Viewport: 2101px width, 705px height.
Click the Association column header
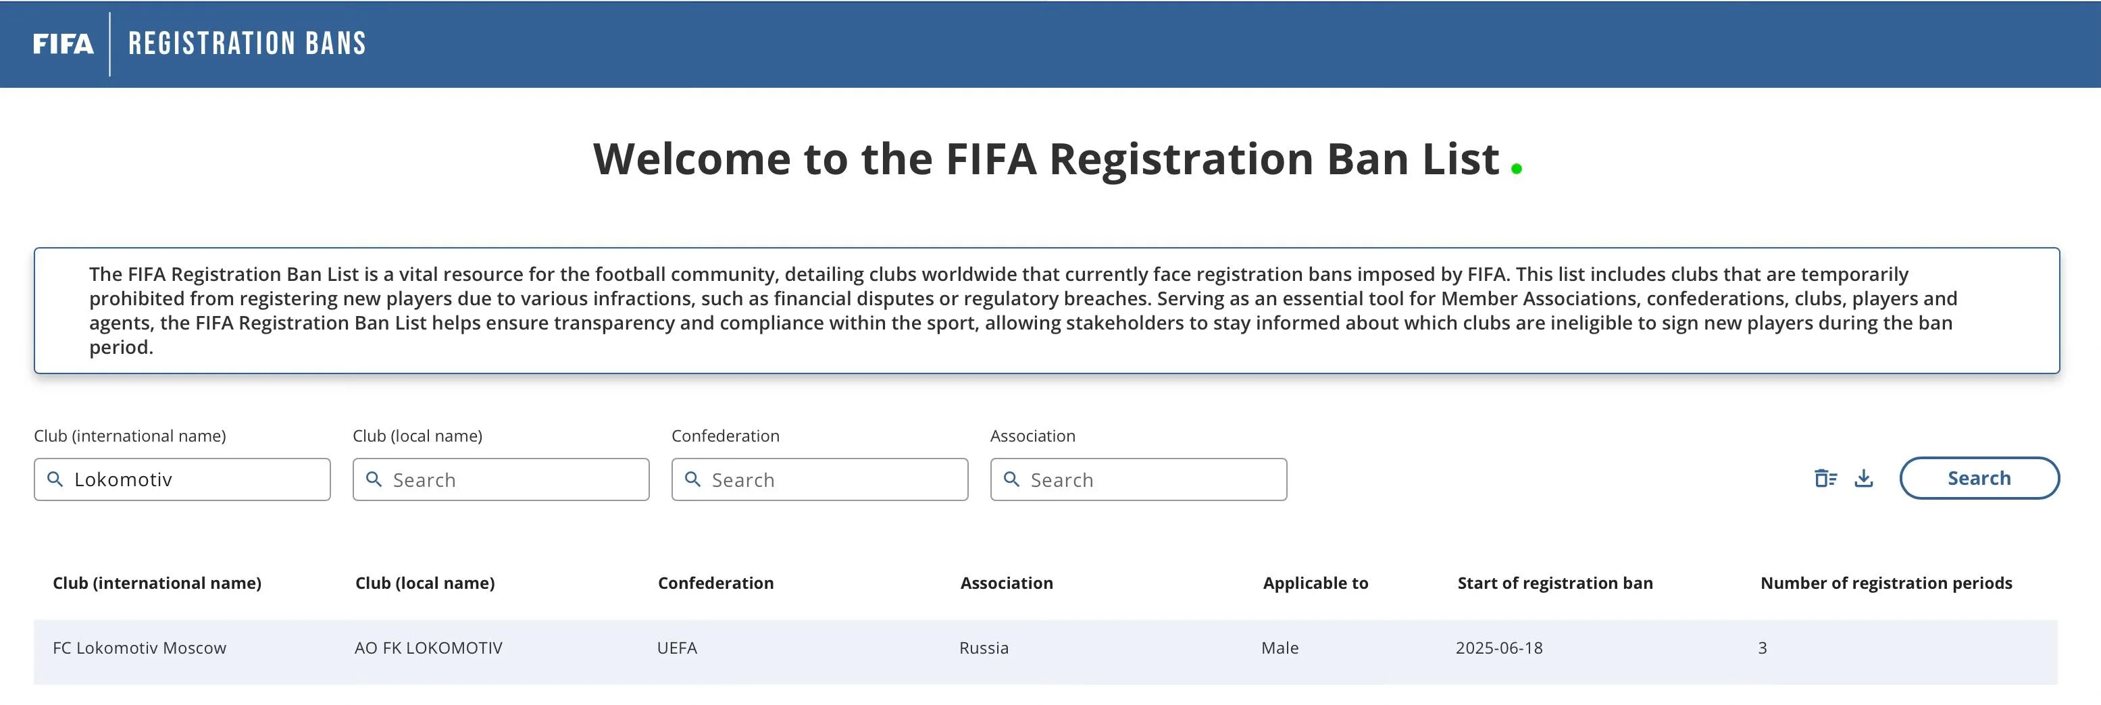[1007, 583]
